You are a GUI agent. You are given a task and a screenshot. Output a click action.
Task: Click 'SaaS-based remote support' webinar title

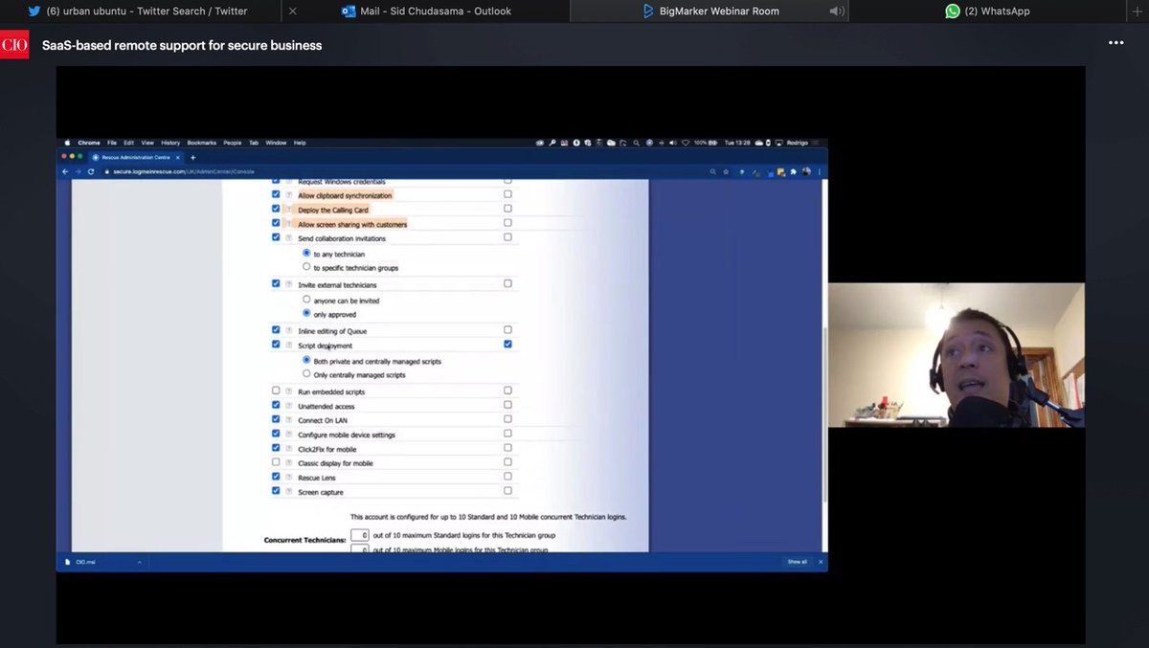coord(182,45)
